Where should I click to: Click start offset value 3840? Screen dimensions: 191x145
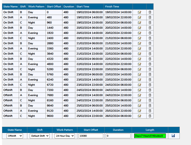point(50,54)
